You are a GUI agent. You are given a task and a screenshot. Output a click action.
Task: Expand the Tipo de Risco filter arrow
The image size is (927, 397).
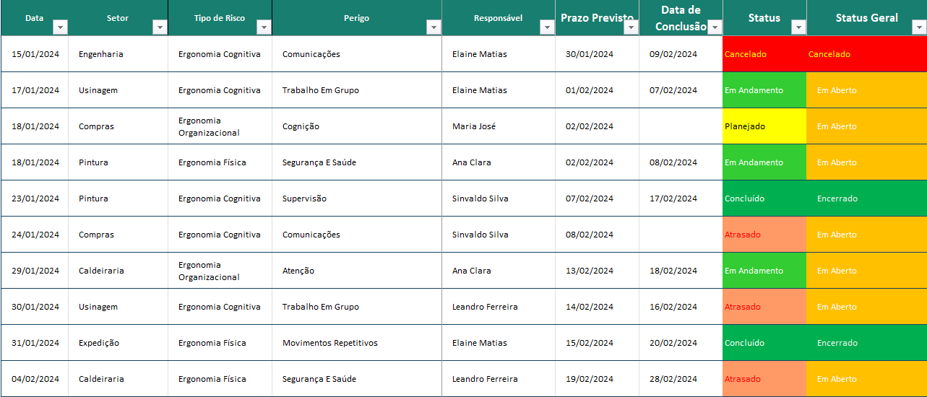264,27
